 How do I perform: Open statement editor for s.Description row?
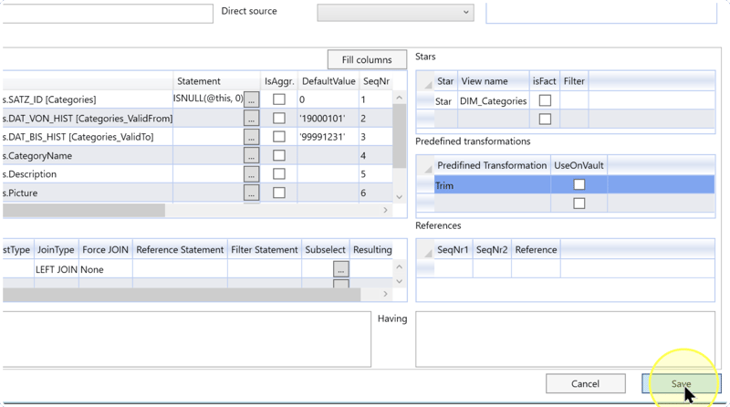click(x=252, y=174)
